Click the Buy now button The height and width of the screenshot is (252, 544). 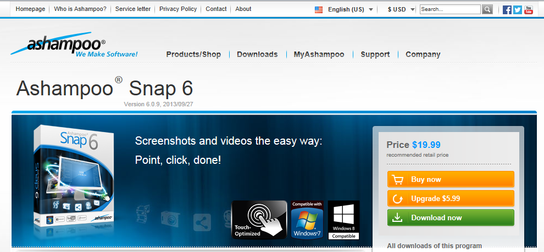tap(451, 179)
